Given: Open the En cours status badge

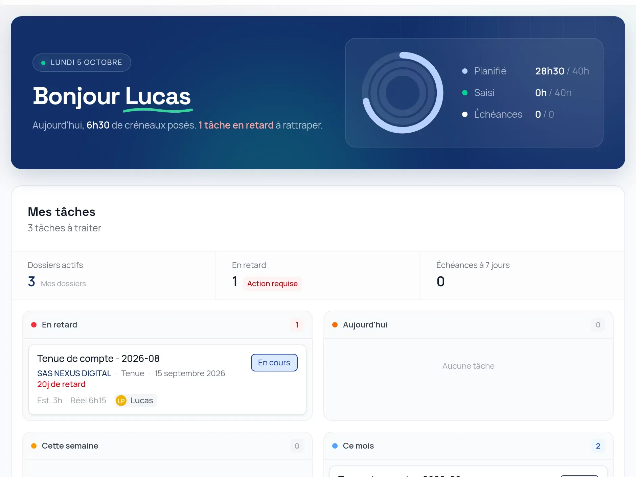Looking at the screenshot, I should tap(274, 363).
